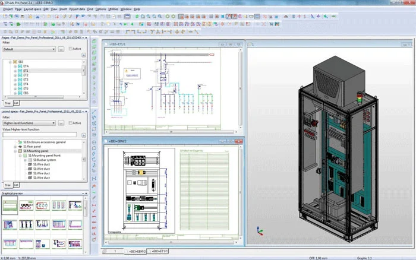Click the blue undo arrow icon

[120, 24]
